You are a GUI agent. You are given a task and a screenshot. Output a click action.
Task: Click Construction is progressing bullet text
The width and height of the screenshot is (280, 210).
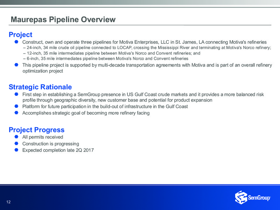click(50, 144)
